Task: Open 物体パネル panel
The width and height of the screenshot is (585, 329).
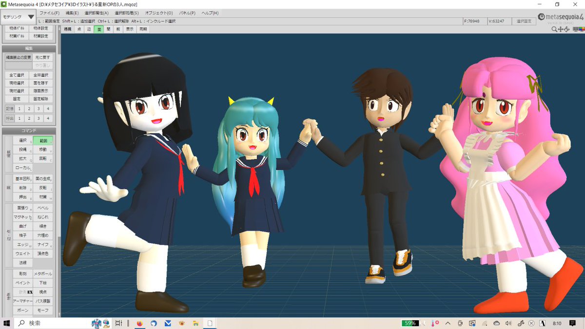Action: click(x=17, y=28)
